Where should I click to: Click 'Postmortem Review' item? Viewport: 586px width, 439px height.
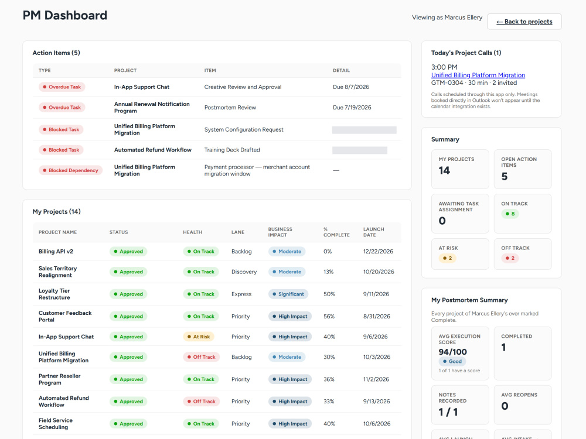[230, 108]
